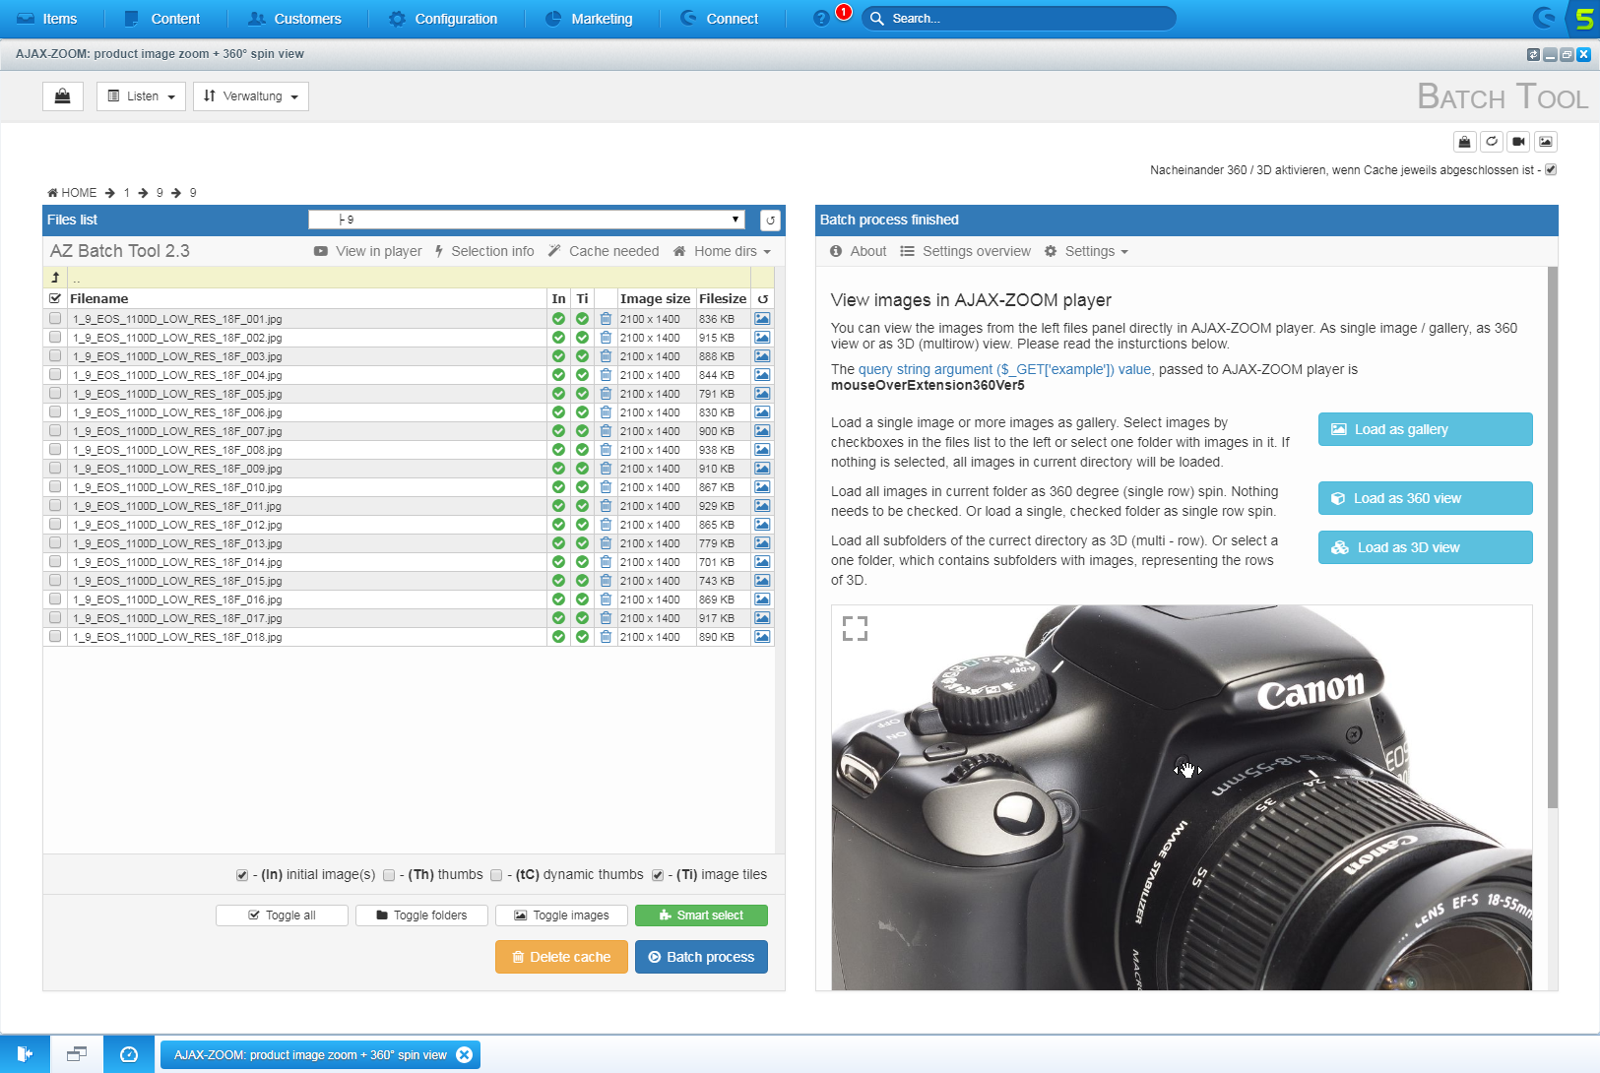
Task: Click the Shopware logo icon top right
Action: point(1545,18)
